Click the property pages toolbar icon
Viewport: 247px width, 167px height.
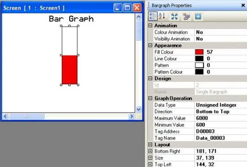(187, 17)
